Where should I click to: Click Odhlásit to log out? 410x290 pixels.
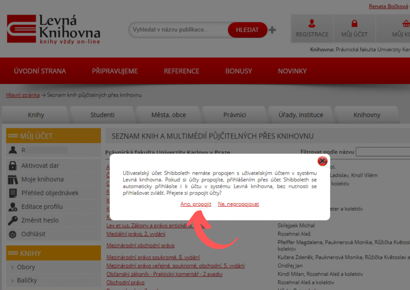(33, 234)
